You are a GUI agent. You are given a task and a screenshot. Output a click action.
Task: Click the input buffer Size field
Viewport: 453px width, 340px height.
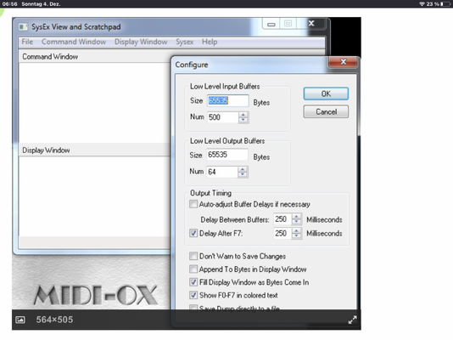(x=227, y=100)
